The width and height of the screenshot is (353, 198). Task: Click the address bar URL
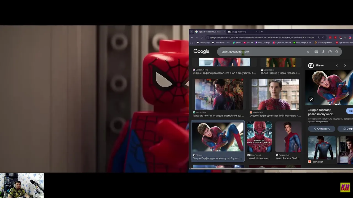pos(263,37)
